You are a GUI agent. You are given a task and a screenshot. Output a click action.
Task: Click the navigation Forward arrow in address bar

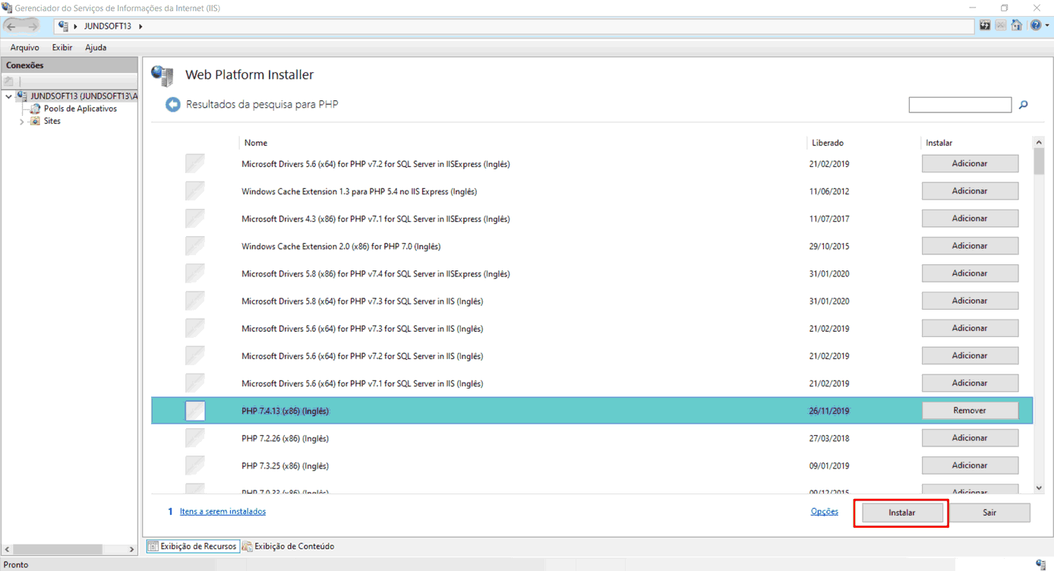click(31, 26)
